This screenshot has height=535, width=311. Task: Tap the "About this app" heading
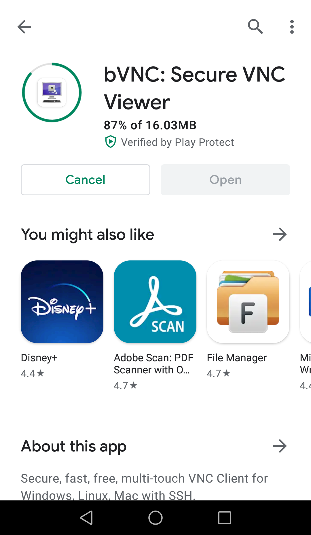pos(74,446)
